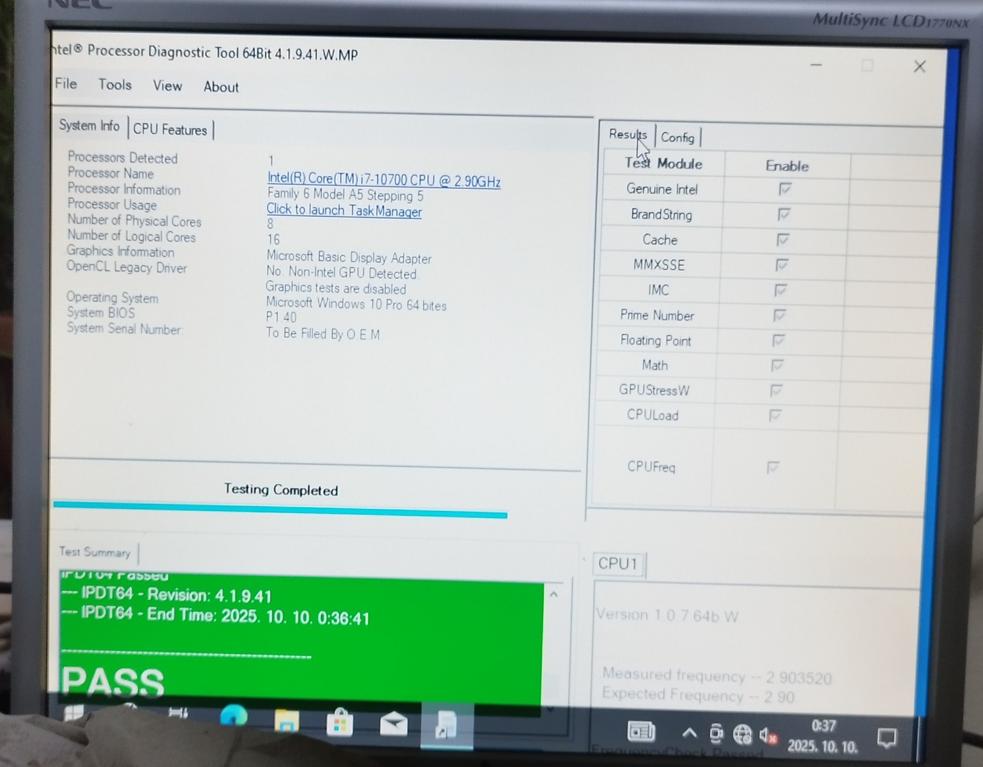Toggle the Prime Number test checkbox

(779, 315)
